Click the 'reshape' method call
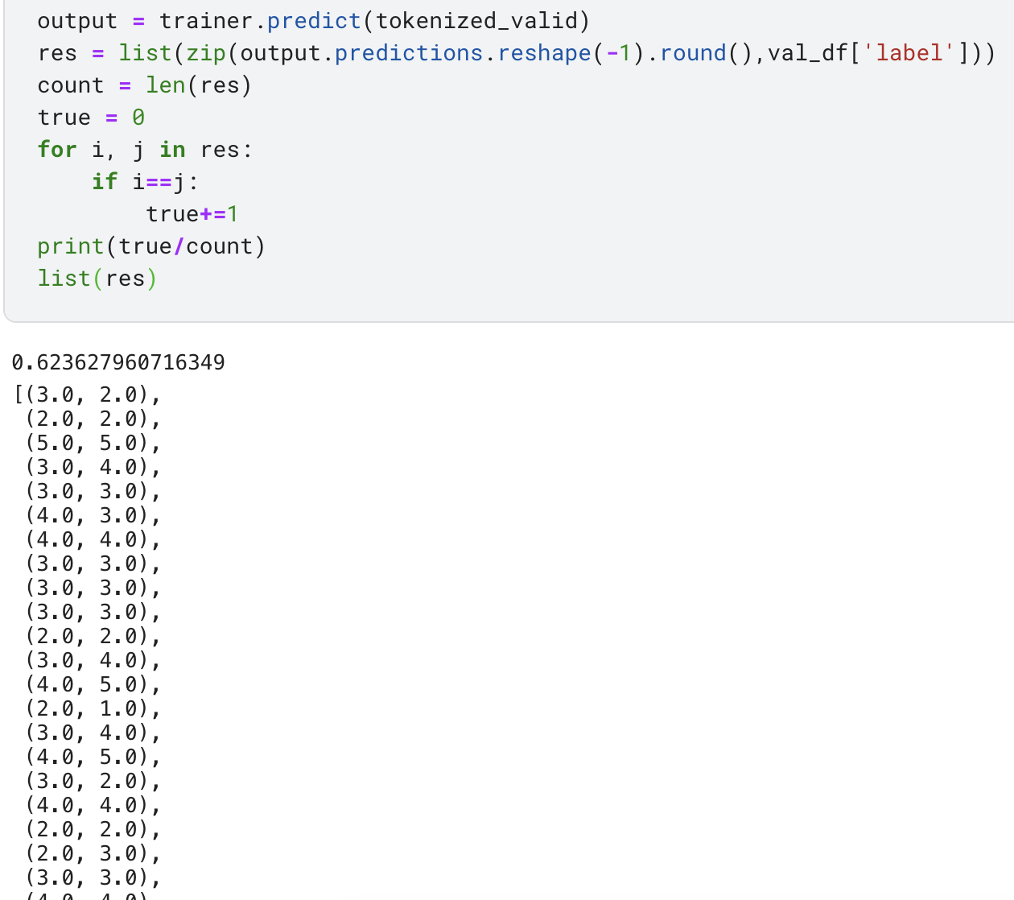 545,53
